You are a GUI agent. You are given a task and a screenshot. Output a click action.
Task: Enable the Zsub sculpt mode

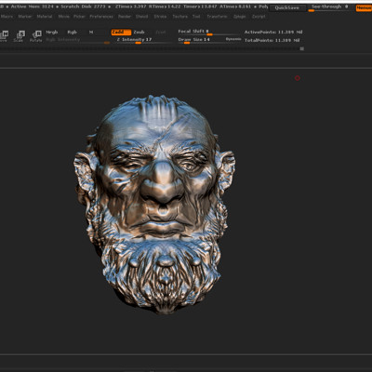pyautogui.click(x=139, y=33)
